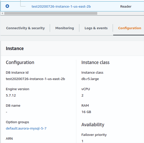Click the vCPU label
The width and height of the screenshot is (144, 143).
click(x=86, y=89)
